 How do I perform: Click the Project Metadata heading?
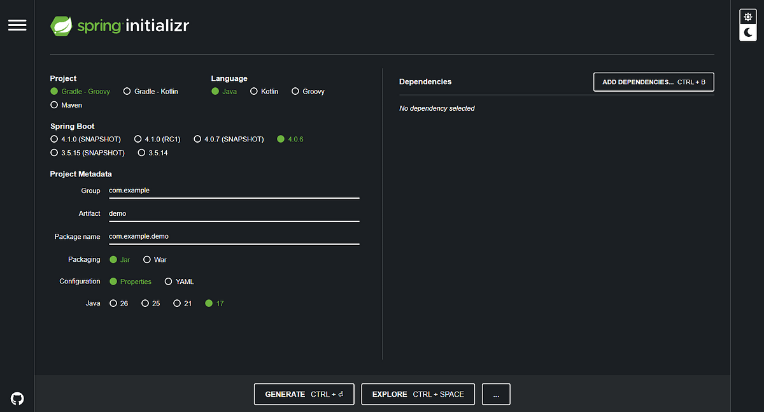[81, 174]
